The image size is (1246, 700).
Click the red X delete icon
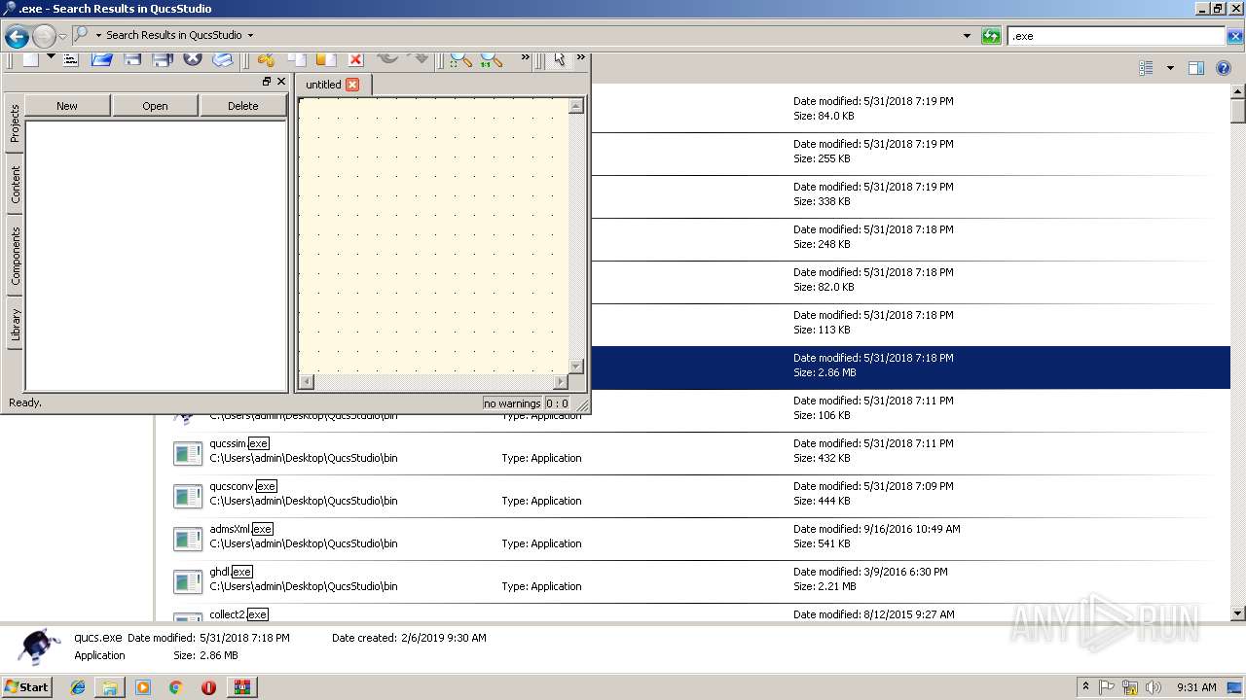[355, 59]
